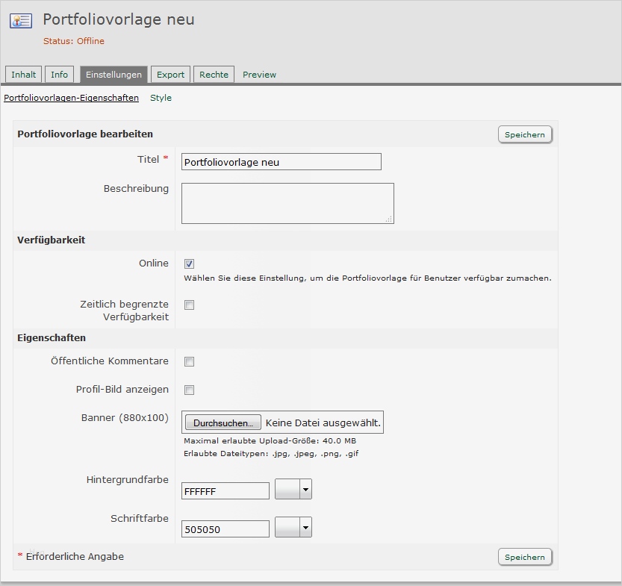Enable Profil-Bild anzeigen
The image size is (622, 586).
coord(189,390)
